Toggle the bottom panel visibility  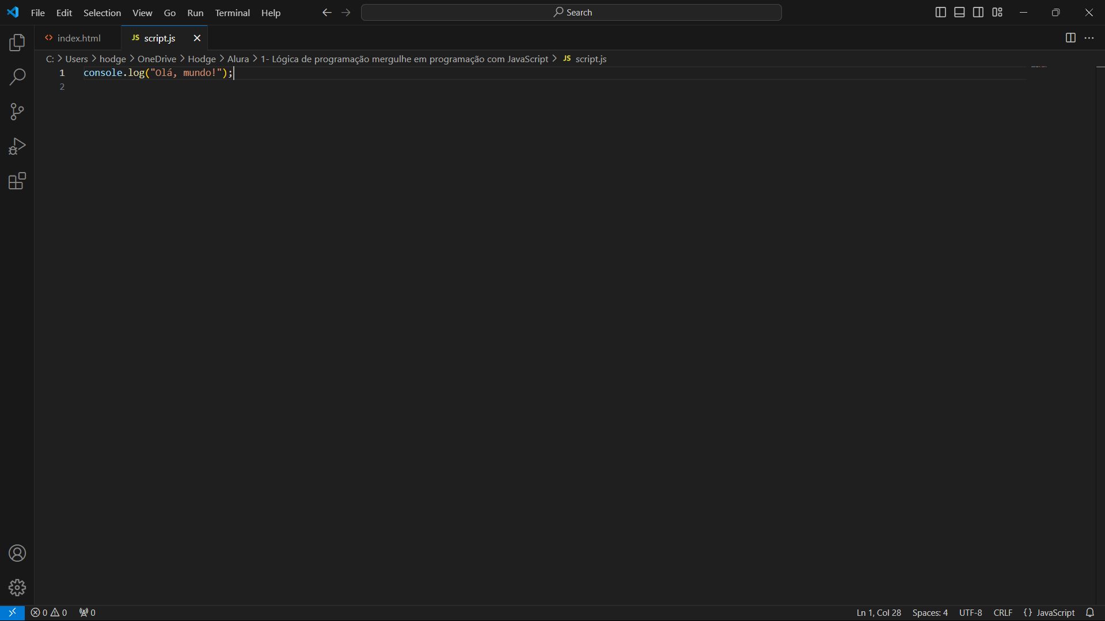[x=959, y=13]
